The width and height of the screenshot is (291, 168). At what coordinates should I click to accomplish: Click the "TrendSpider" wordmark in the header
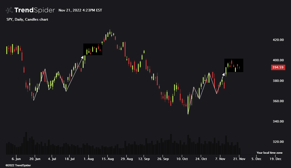[34, 10]
